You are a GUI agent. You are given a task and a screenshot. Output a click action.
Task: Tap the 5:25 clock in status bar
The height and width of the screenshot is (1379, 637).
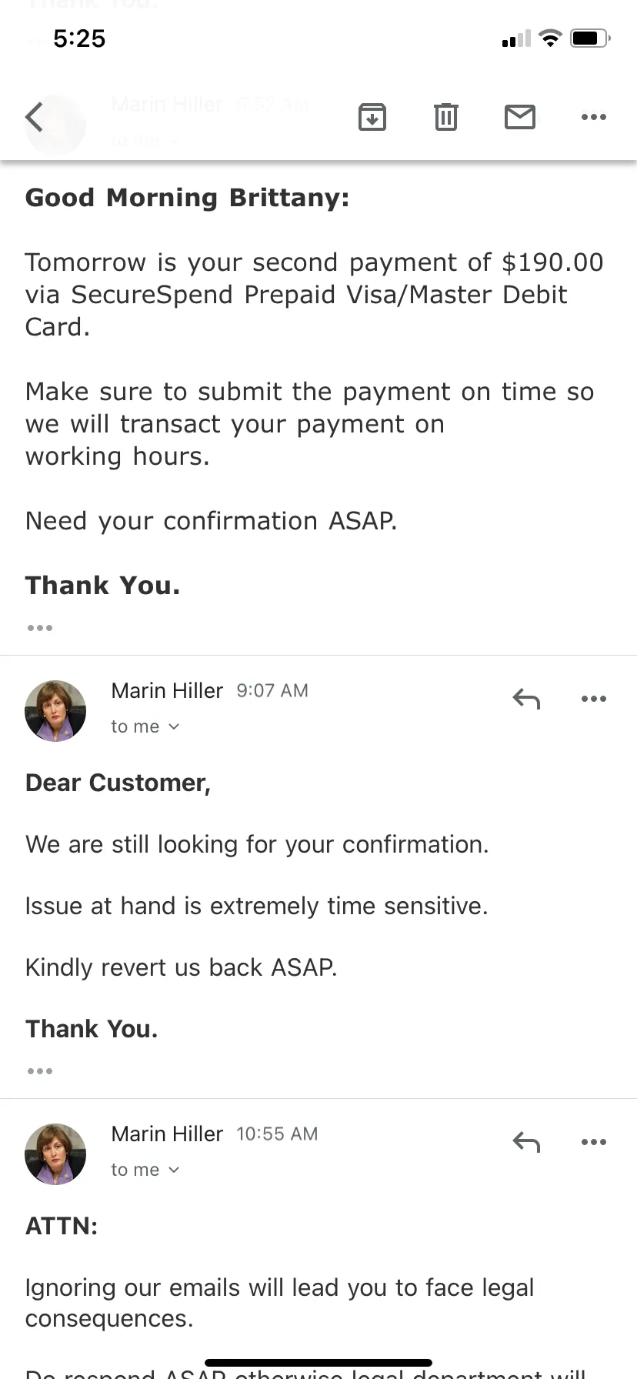(x=79, y=38)
